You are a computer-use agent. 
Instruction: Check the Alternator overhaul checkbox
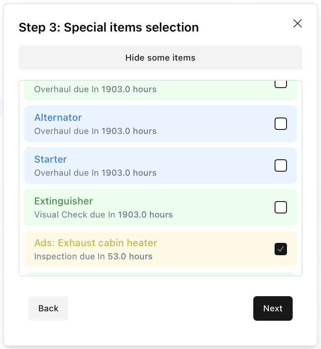(x=281, y=123)
